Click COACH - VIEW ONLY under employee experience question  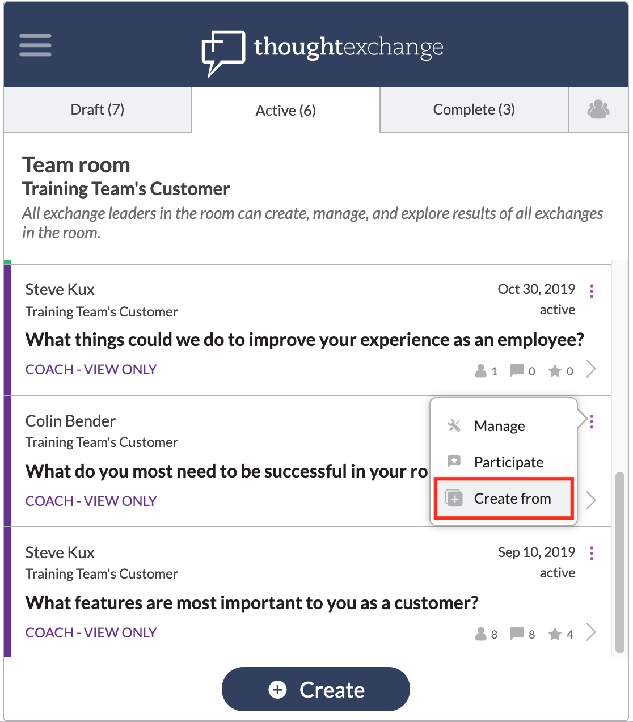91,369
